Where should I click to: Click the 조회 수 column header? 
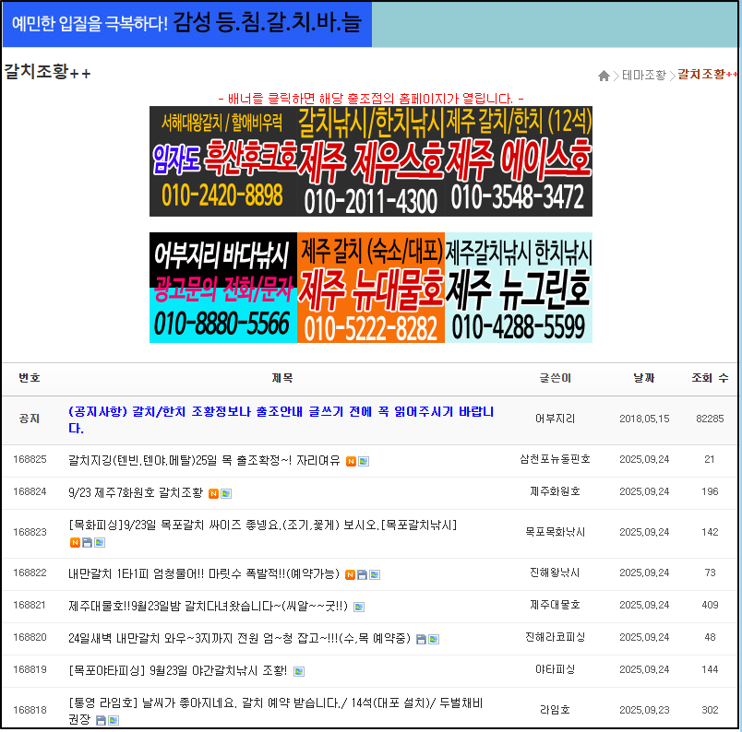[709, 377]
